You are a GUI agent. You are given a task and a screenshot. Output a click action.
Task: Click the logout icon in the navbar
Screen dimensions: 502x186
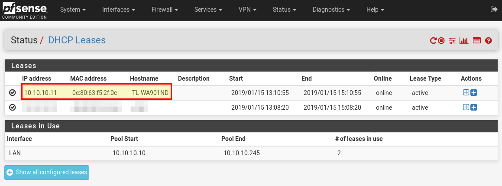point(493,9)
